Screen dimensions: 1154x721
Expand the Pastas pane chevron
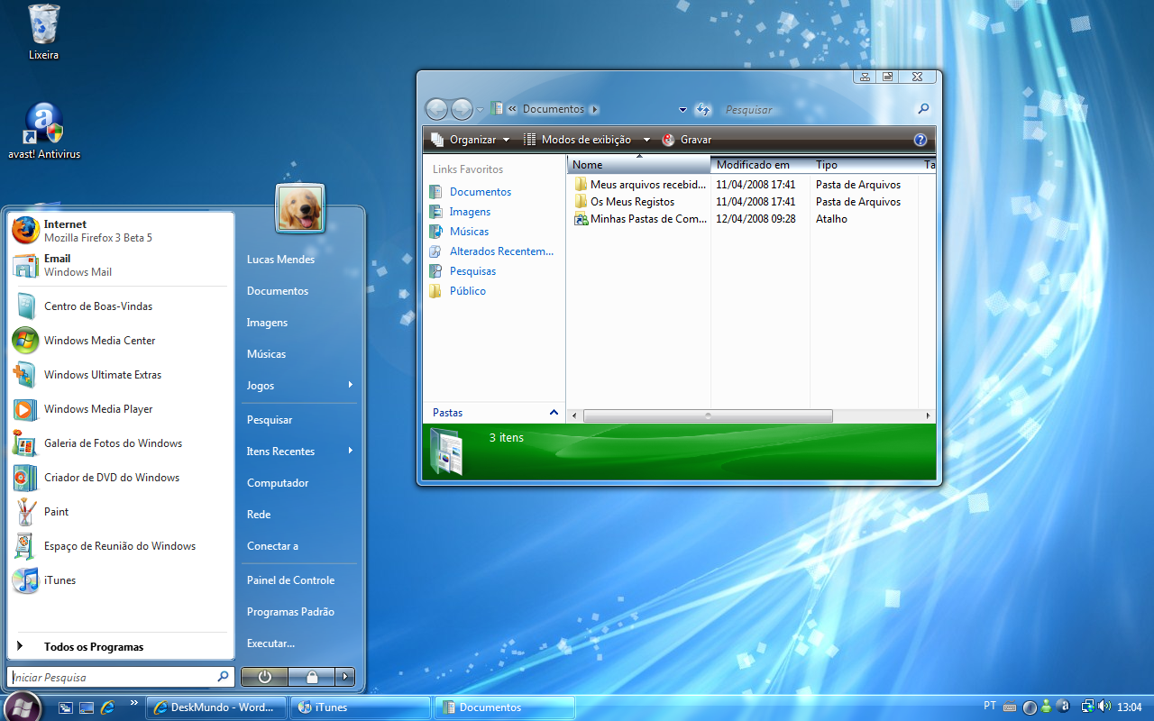click(554, 413)
